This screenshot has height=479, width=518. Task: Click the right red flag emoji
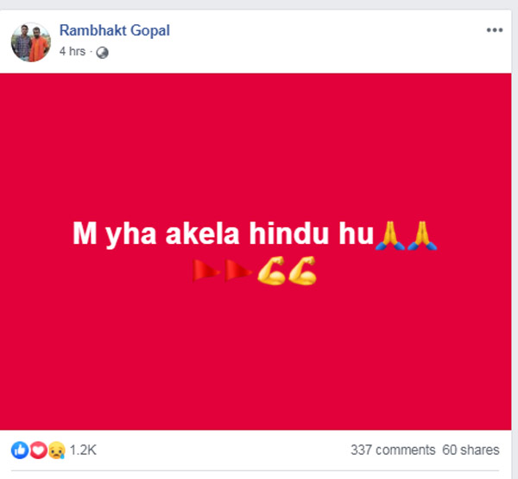(x=238, y=271)
